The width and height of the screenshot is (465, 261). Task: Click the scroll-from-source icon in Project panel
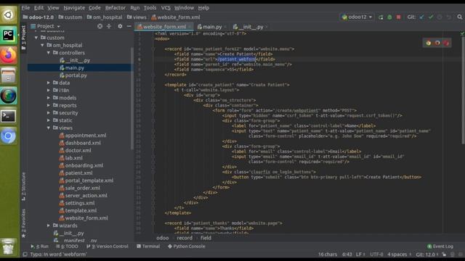(100, 26)
